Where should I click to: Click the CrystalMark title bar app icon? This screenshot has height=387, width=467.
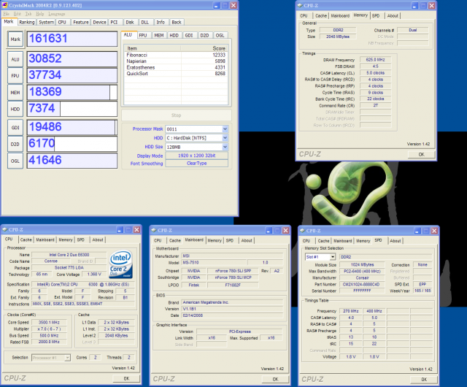[5, 5]
